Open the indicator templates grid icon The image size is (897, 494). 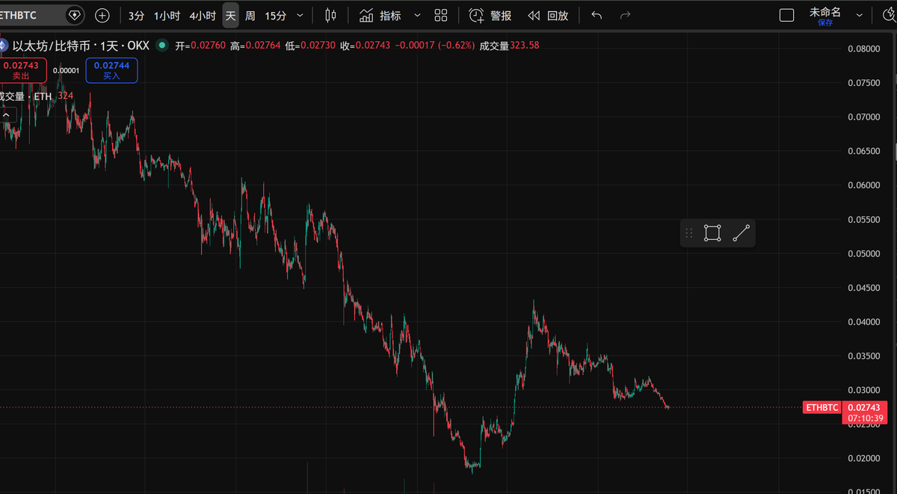pos(441,15)
